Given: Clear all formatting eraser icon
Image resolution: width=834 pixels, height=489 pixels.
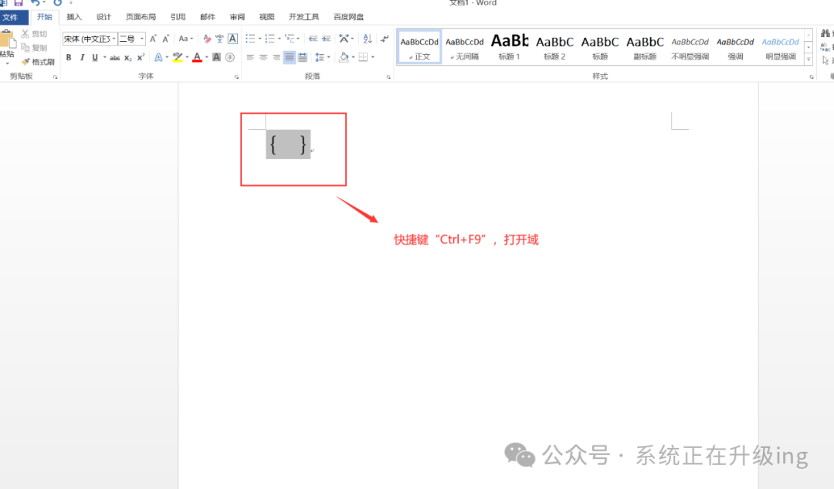Looking at the screenshot, I should (x=207, y=39).
